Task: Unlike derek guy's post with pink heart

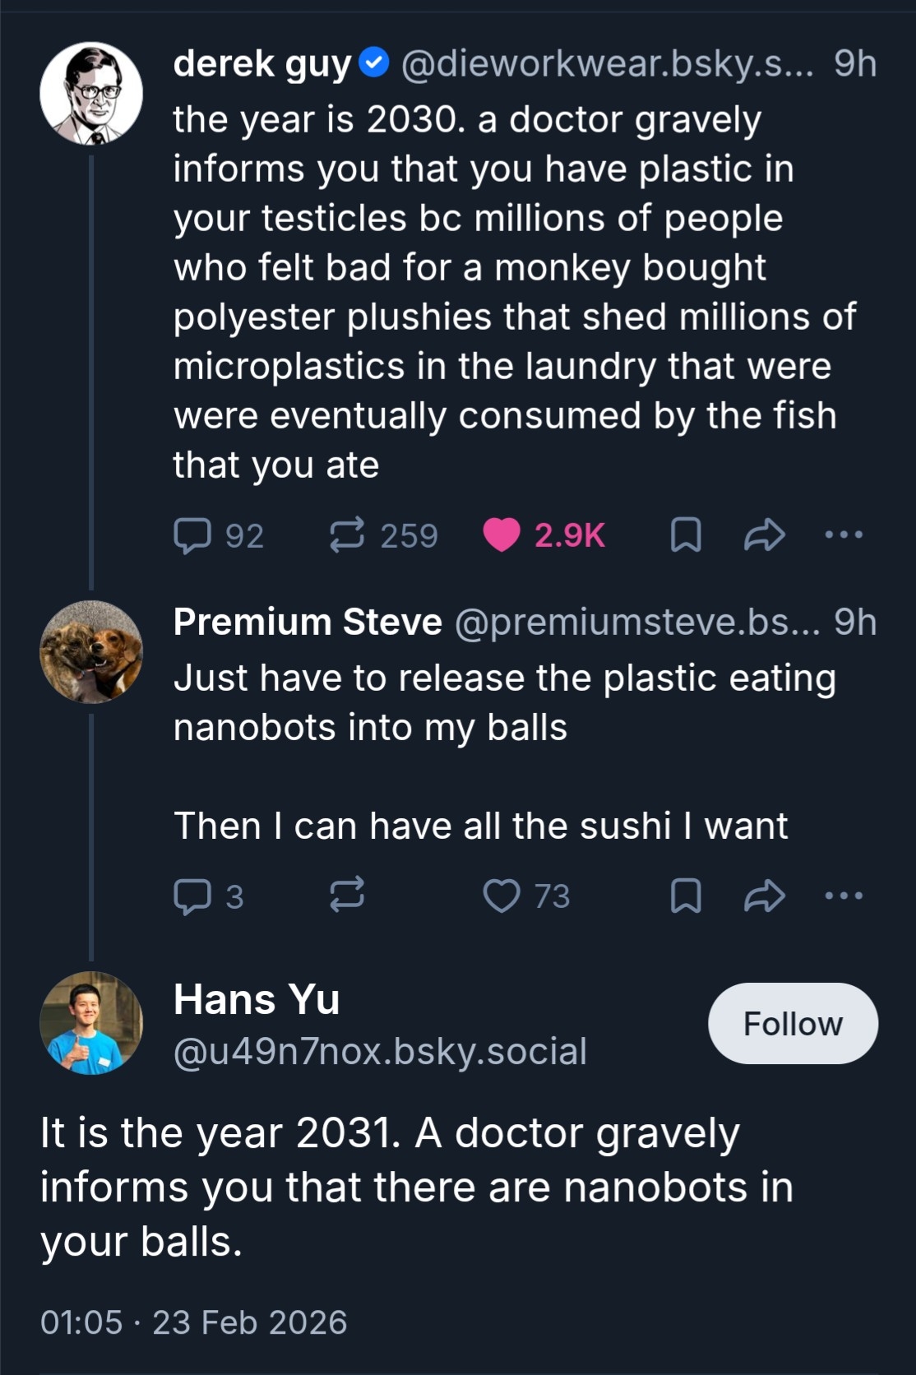Action: click(502, 535)
